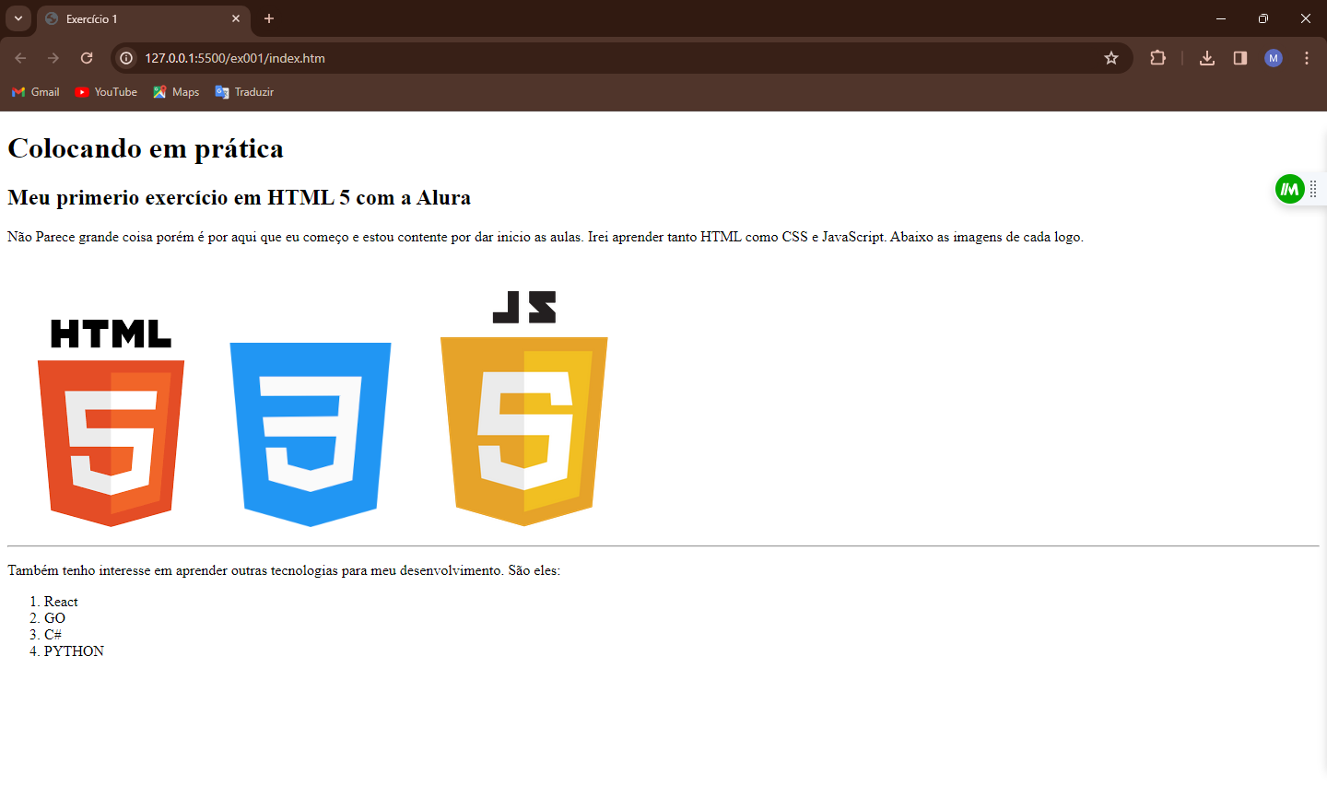Click list item PYTHON
Screen dimensions: 1327x785
74,651
